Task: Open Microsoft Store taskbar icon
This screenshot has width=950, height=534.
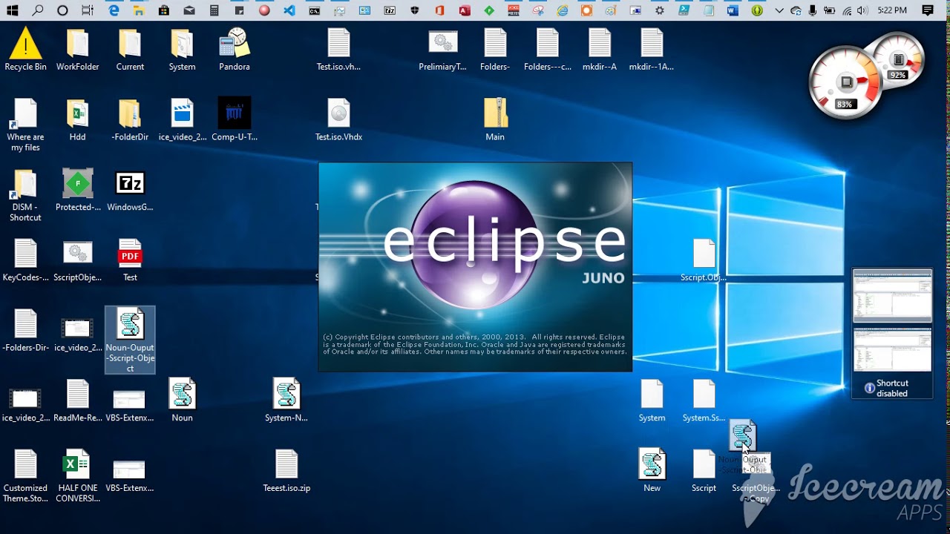Action: 164,10
